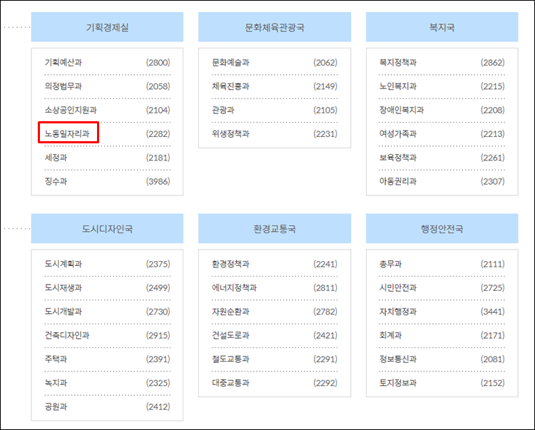Image resolution: width=535 pixels, height=430 pixels.
Task: Click extension number (2111)
Action: tap(493, 264)
